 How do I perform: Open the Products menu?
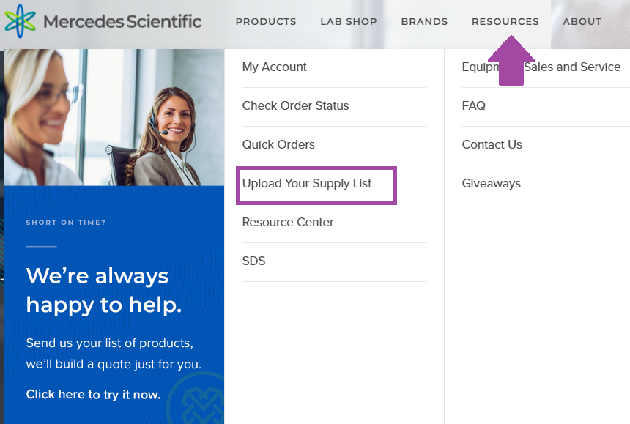[x=266, y=22]
